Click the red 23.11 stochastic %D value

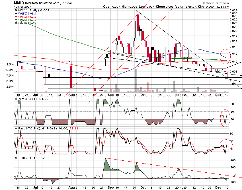coord(74,129)
